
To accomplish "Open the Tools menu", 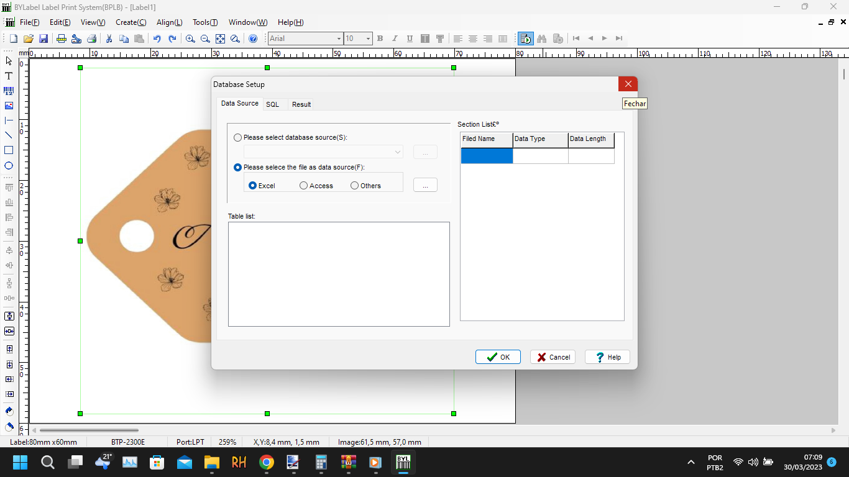I will click(205, 22).
